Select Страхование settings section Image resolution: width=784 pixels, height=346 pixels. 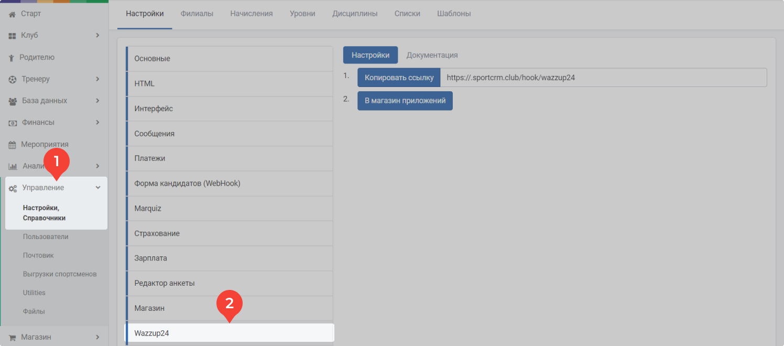click(x=230, y=233)
